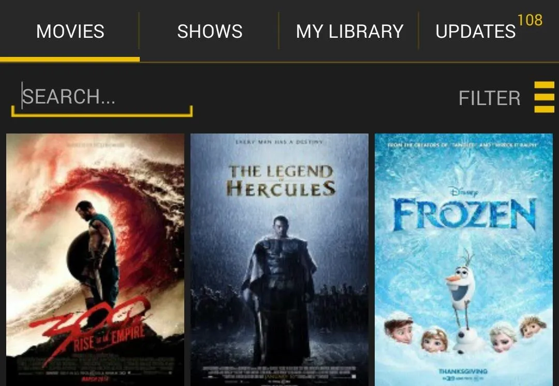Viewport: 559px width, 386px height.
Task: Switch to the Movies tab
Action: [x=70, y=32]
